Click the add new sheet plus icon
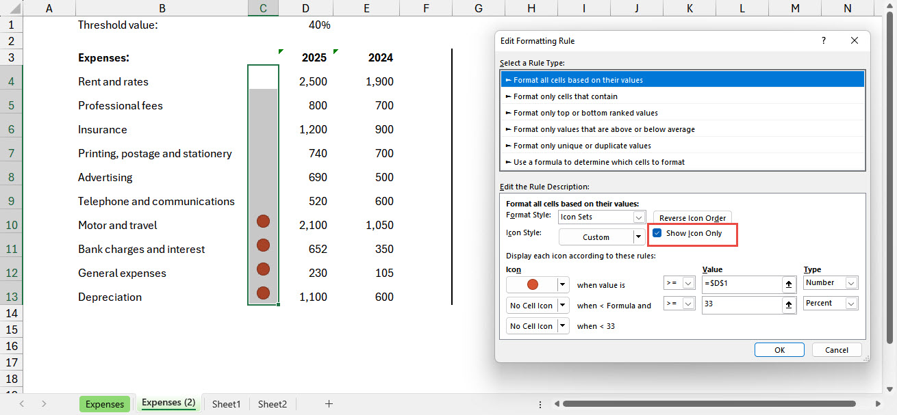The image size is (897, 415). [x=329, y=404]
